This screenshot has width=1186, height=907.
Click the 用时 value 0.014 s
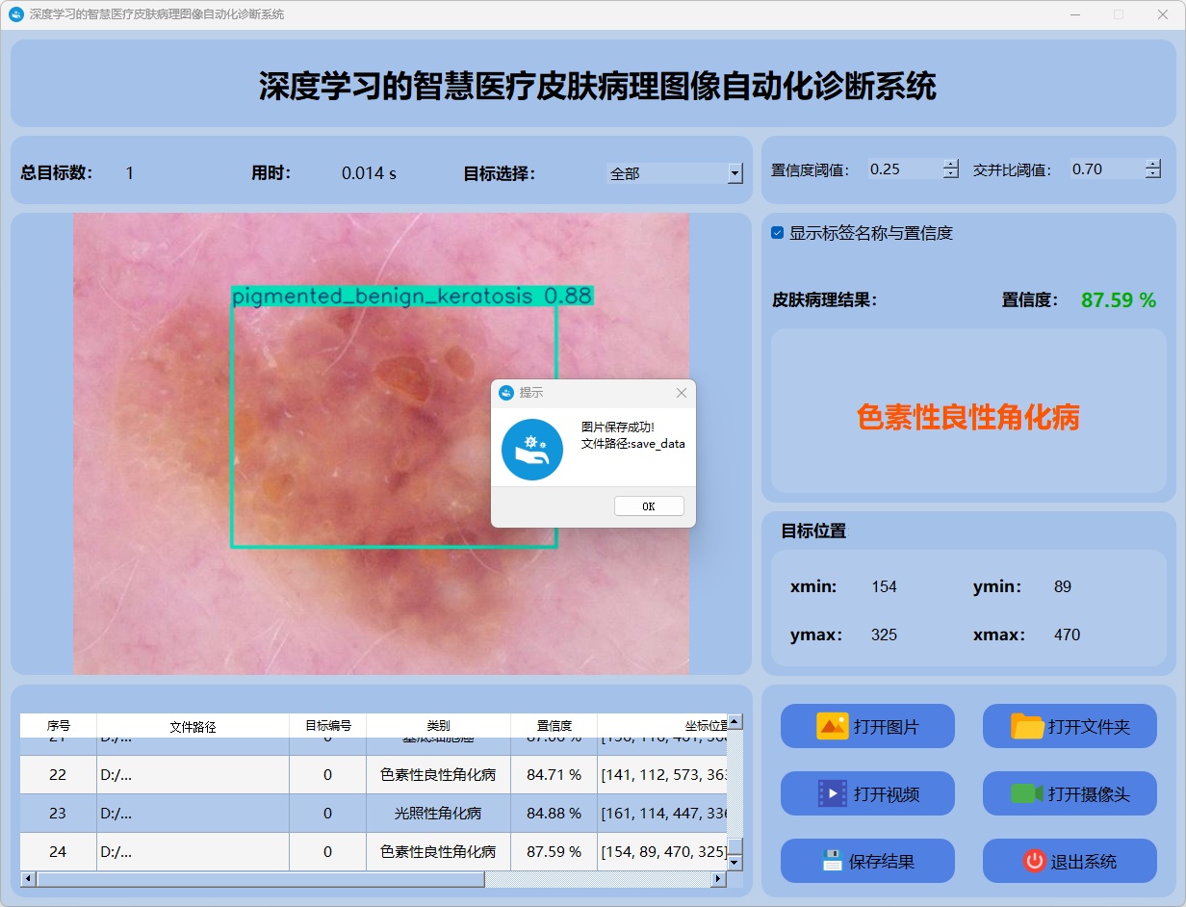coord(369,173)
